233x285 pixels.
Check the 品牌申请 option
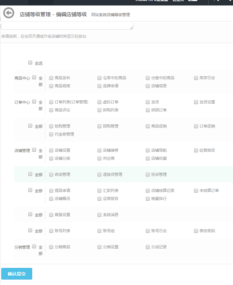click(x=99, y=86)
